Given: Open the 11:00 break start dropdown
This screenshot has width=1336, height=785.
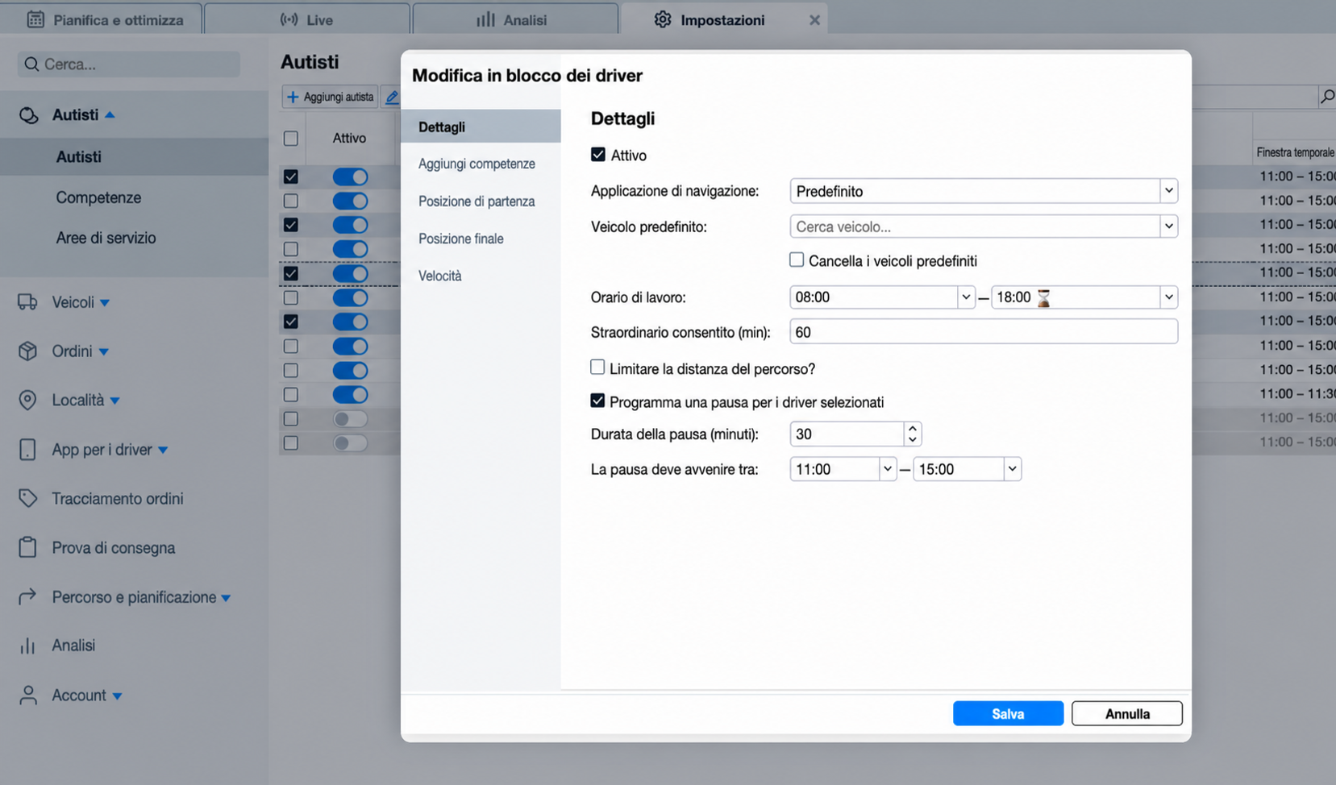Looking at the screenshot, I should tap(887, 469).
